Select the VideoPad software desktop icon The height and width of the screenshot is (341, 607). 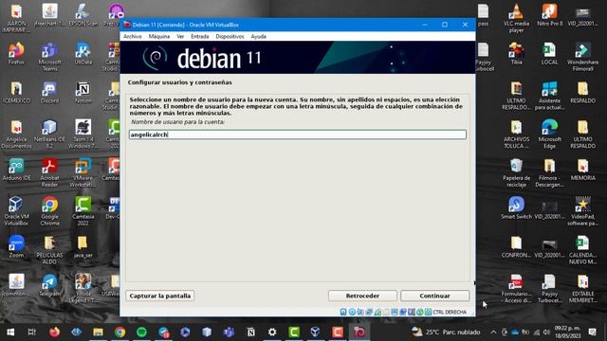pyautogui.click(x=583, y=211)
